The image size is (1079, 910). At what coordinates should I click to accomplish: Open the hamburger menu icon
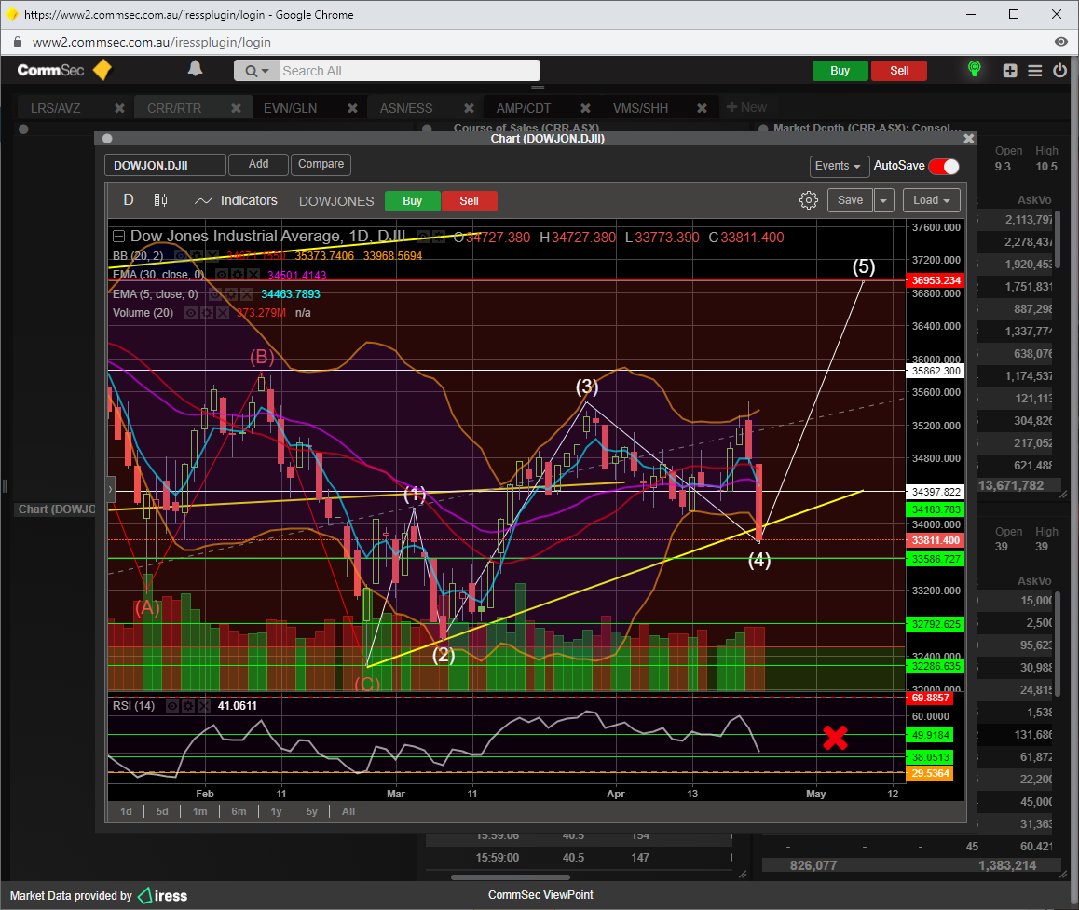click(1034, 71)
